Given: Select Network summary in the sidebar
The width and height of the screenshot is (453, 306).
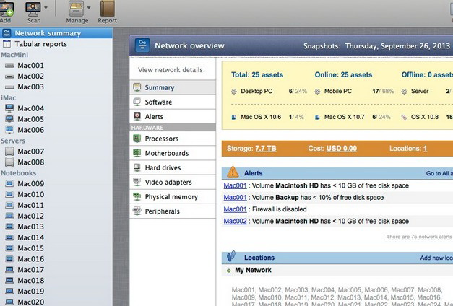Looking at the screenshot, I should (x=56, y=33).
